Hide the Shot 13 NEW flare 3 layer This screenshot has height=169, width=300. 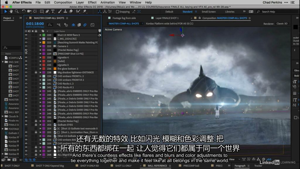[x=26, y=35]
